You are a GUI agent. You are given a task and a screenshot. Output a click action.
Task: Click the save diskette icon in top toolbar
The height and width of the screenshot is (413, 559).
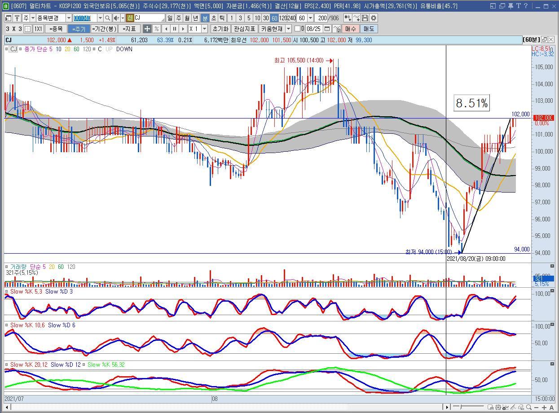point(365,18)
